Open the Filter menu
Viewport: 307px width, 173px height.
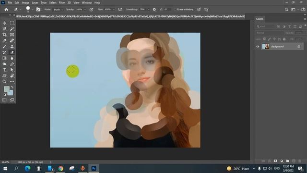62,3
